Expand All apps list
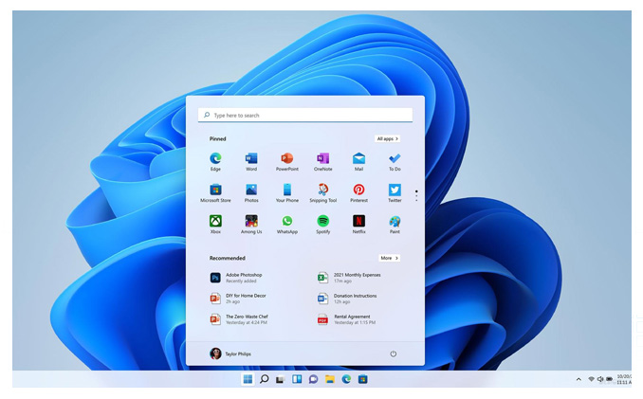 pyautogui.click(x=387, y=139)
